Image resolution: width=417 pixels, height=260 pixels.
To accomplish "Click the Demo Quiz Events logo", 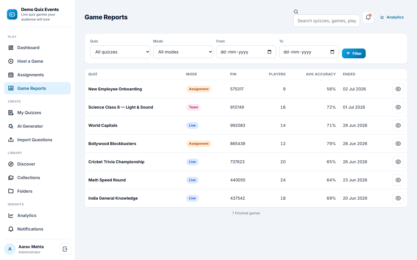I will coord(12,14).
